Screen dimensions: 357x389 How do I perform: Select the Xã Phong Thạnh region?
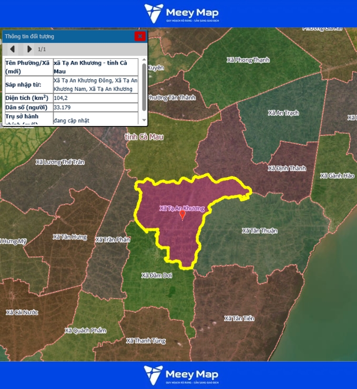tap(248, 60)
